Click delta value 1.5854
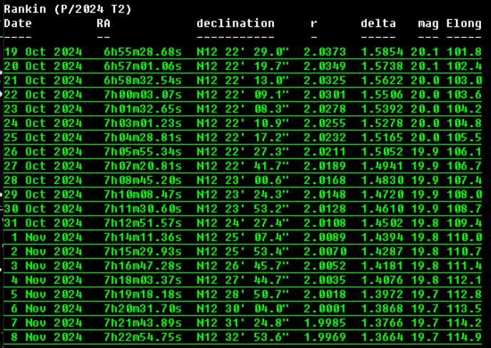491x348 pixels. coord(382,52)
